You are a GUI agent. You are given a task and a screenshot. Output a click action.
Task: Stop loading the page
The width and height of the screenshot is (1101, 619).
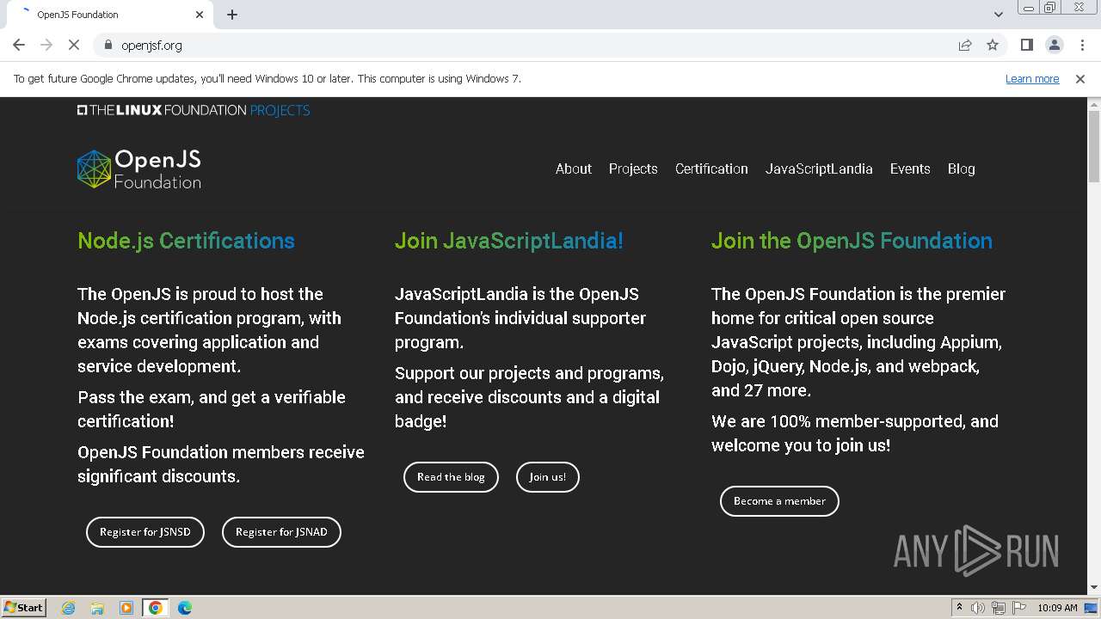tap(74, 45)
